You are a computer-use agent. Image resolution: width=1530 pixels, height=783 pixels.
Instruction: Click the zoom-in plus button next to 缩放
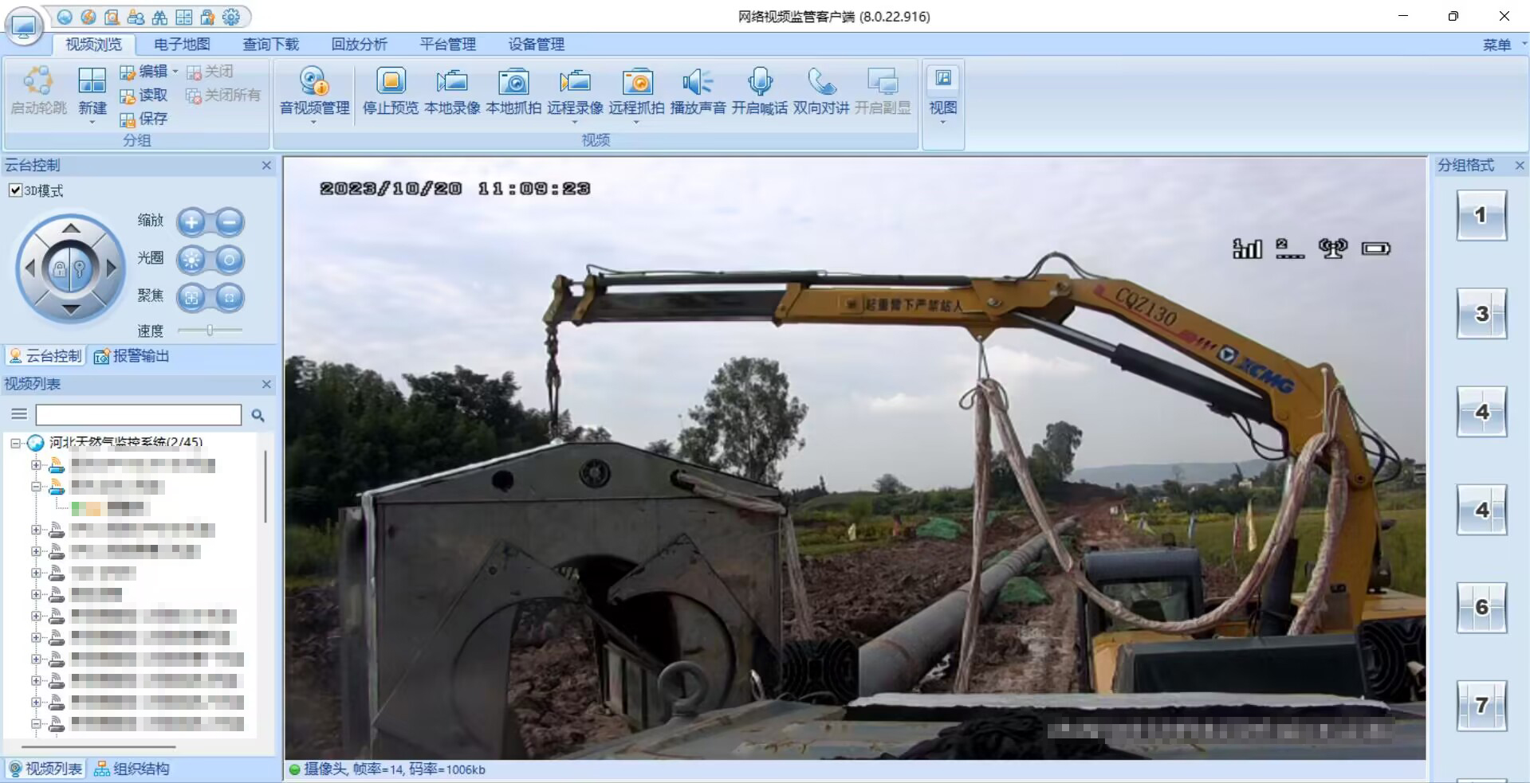191,222
